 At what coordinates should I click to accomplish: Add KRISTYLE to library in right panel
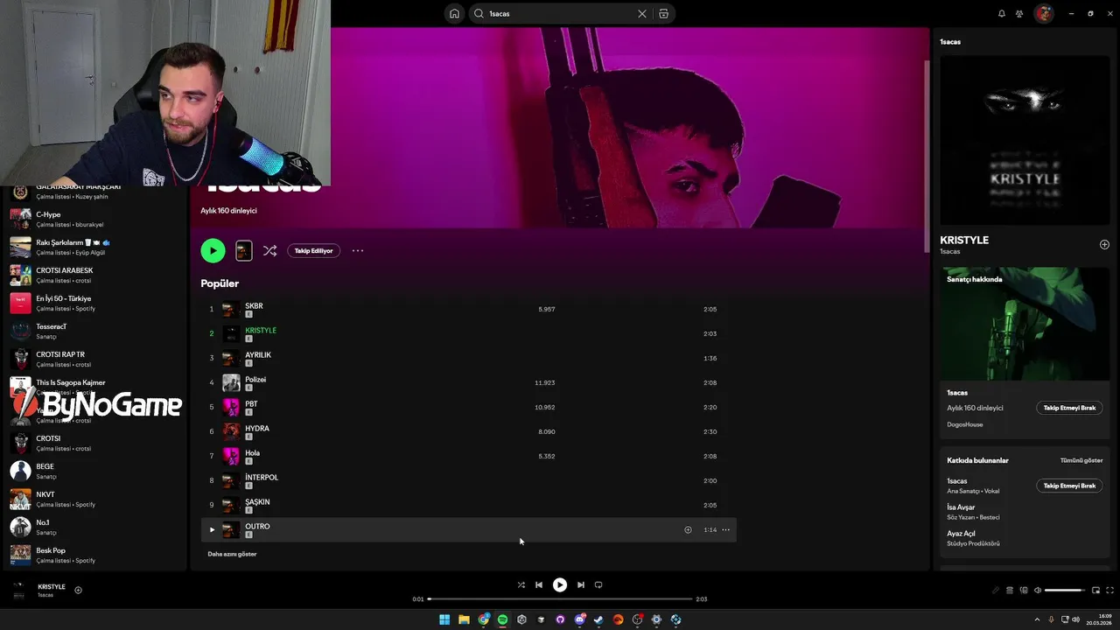pyautogui.click(x=1104, y=244)
